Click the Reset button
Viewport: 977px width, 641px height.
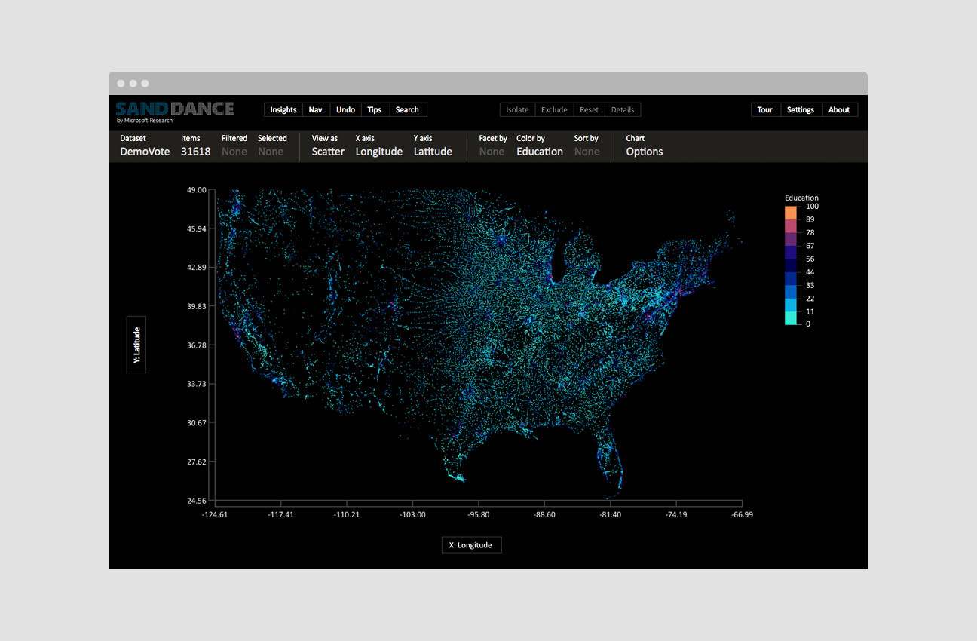click(589, 110)
